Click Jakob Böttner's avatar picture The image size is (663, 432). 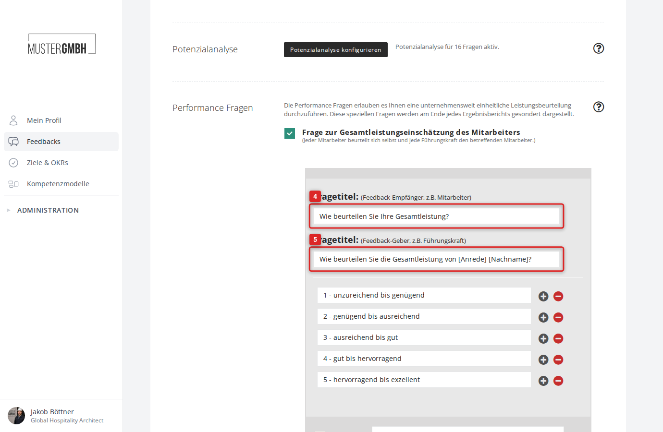(x=16, y=416)
